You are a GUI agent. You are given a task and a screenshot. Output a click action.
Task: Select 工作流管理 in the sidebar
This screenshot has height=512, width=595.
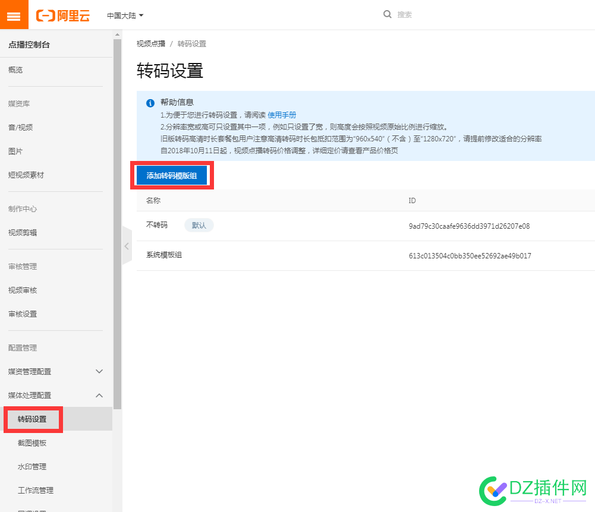(36, 491)
